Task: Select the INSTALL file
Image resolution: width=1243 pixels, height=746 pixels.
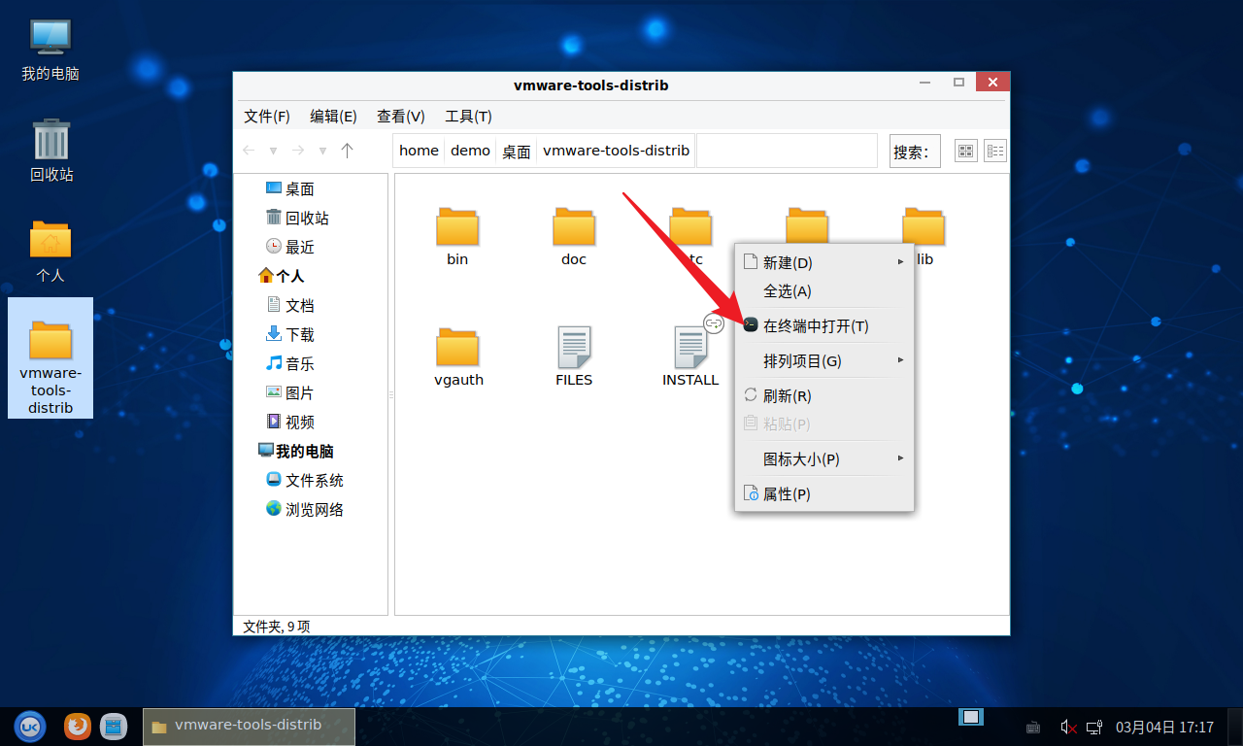Action: tap(690, 356)
